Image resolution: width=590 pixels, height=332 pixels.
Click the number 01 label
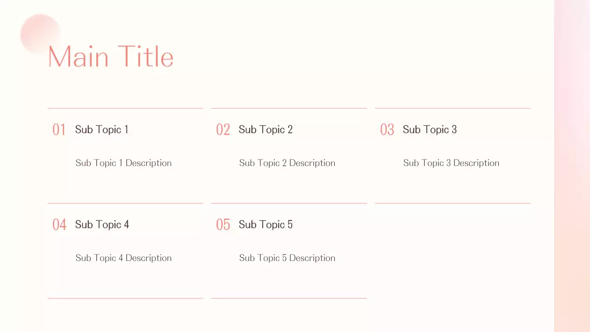[x=59, y=130]
